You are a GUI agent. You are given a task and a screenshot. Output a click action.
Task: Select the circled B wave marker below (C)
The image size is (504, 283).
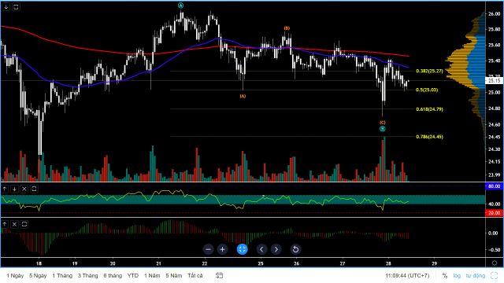(383, 129)
